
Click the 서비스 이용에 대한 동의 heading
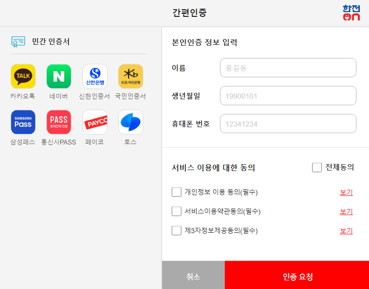pyautogui.click(x=213, y=168)
